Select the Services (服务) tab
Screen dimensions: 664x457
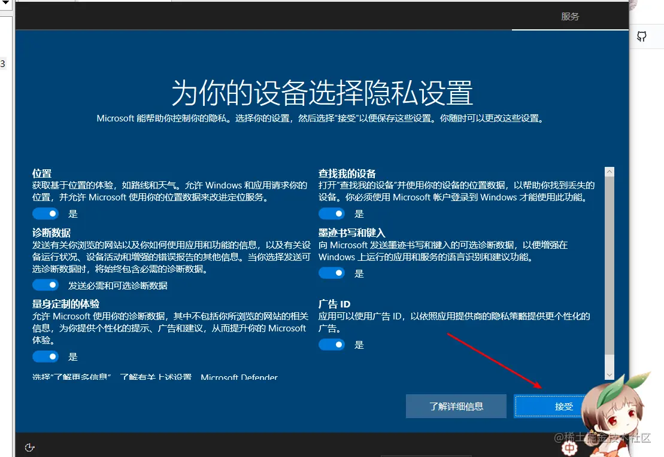(570, 17)
